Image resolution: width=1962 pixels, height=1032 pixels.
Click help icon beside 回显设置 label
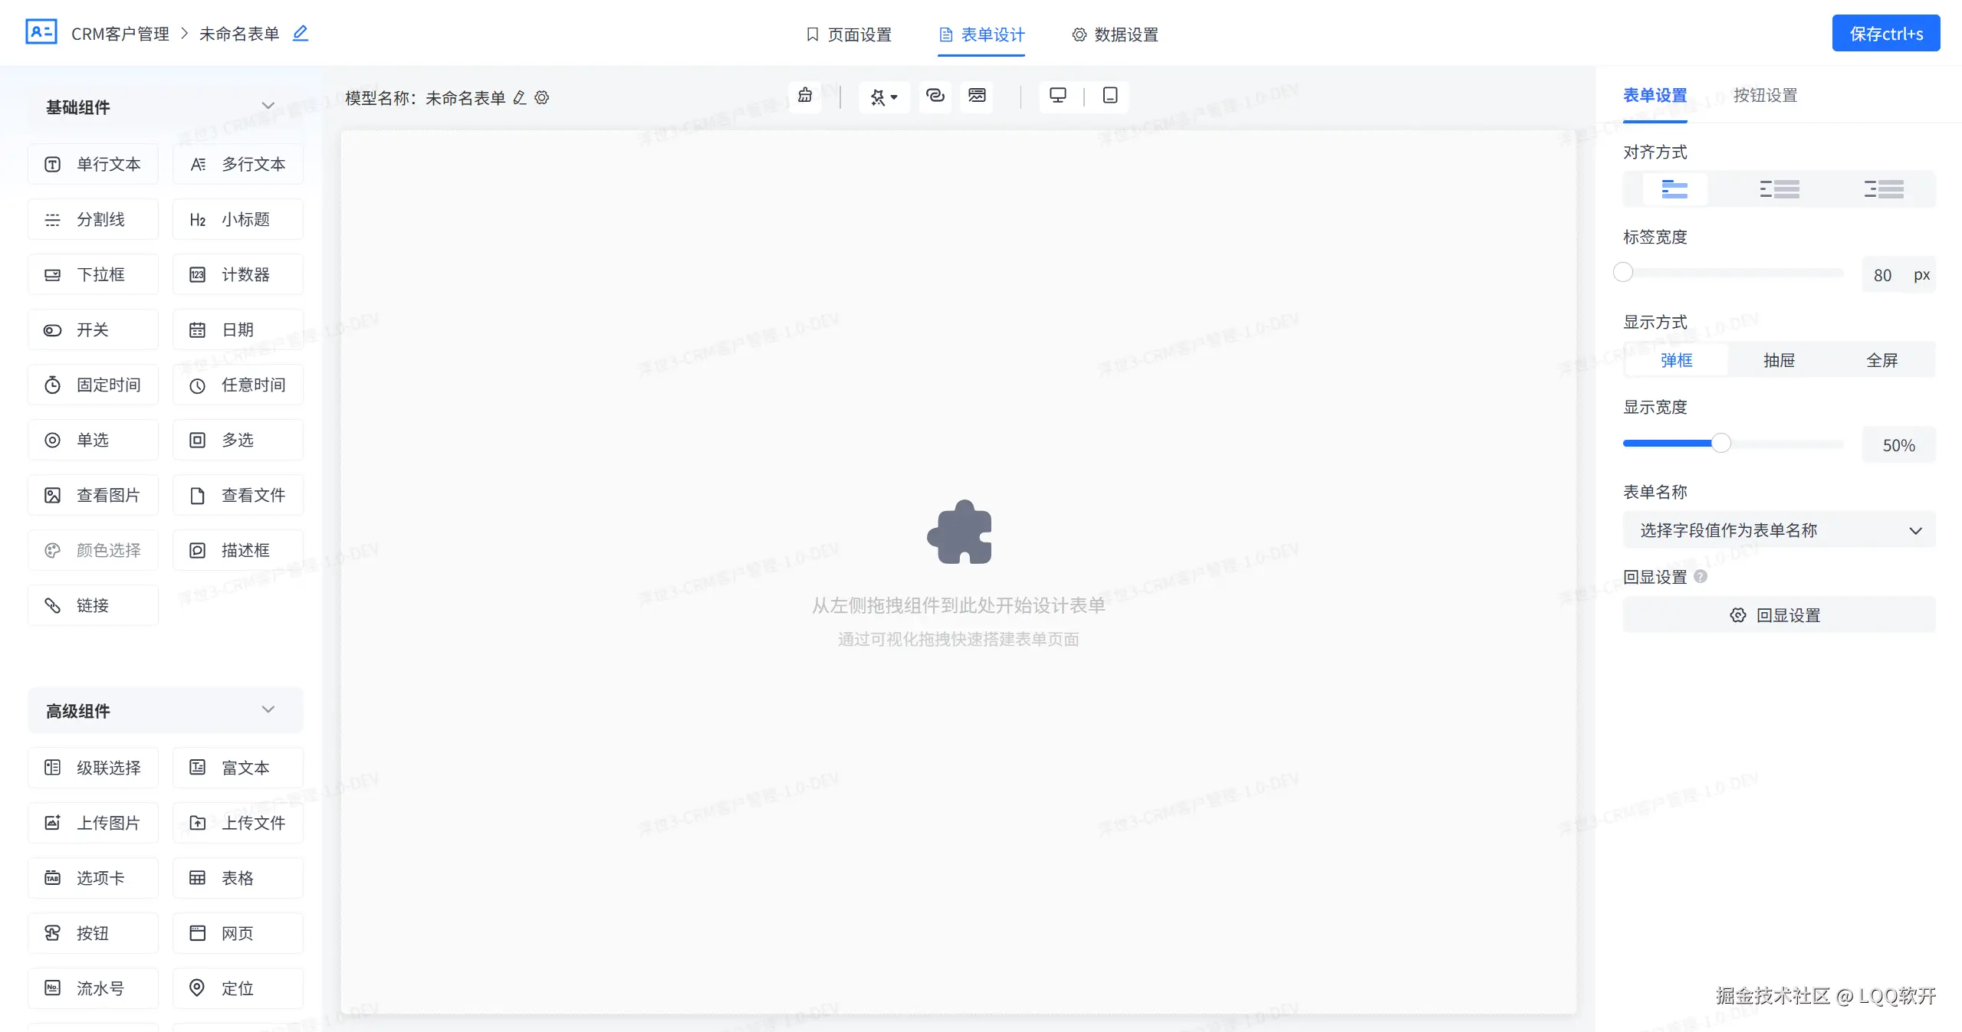[1701, 576]
